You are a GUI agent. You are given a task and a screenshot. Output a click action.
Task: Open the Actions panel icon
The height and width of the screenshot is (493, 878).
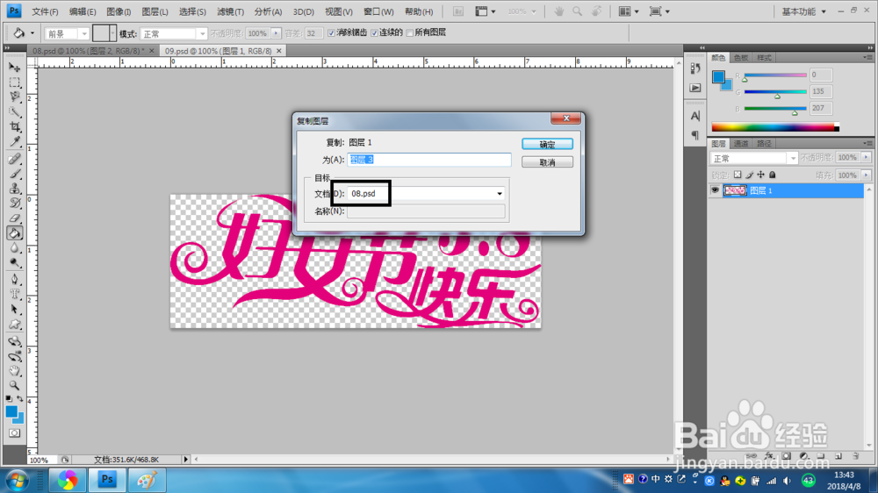click(x=694, y=88)
